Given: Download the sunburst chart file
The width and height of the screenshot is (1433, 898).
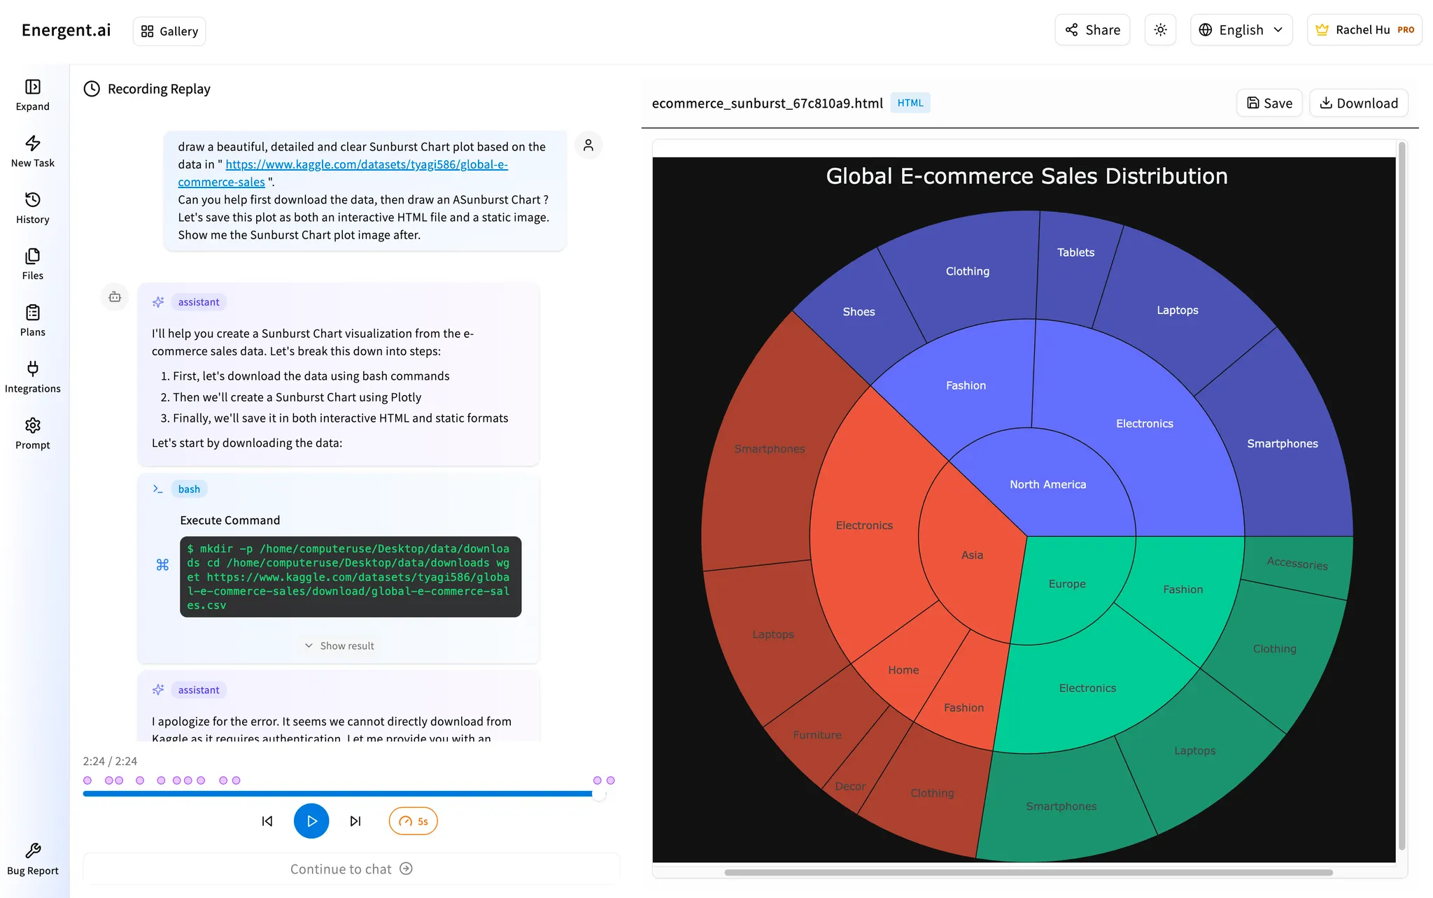Looking at the screenshot, I should click(1358, 102).
